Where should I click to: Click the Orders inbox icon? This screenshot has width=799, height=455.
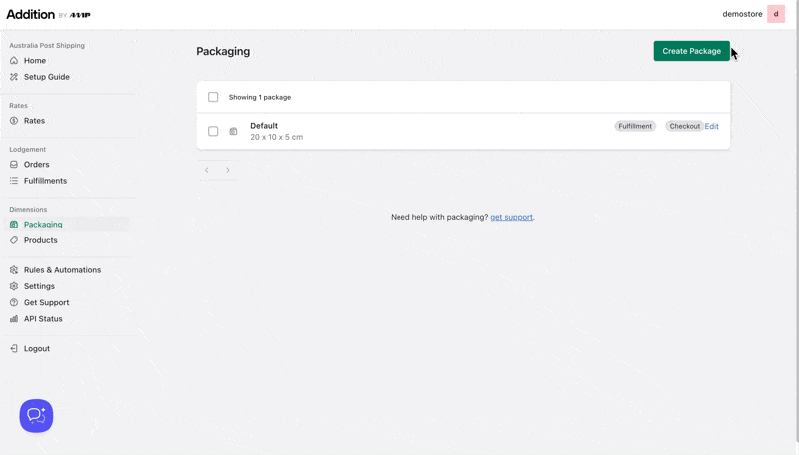(x=14, y=165)
